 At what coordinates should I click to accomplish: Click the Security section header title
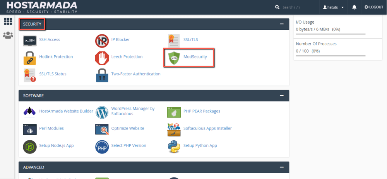(x=32, y=24)
